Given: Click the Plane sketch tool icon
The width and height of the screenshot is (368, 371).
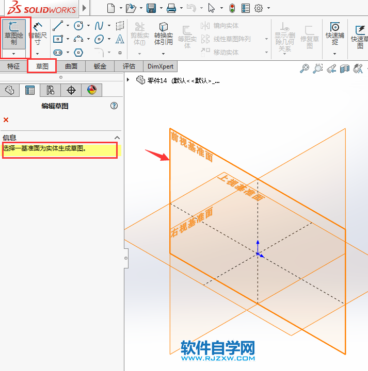Looking at the screenshot, I should (x=120, y=26).
